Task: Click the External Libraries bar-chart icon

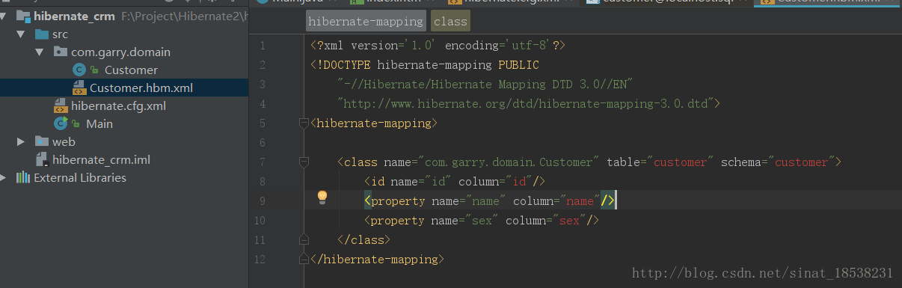Action: pyautogui.click(x=23, y=177)
